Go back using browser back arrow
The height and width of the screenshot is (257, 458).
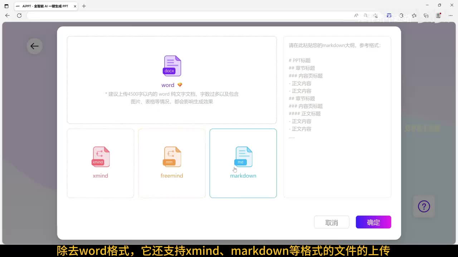point(8,15)
